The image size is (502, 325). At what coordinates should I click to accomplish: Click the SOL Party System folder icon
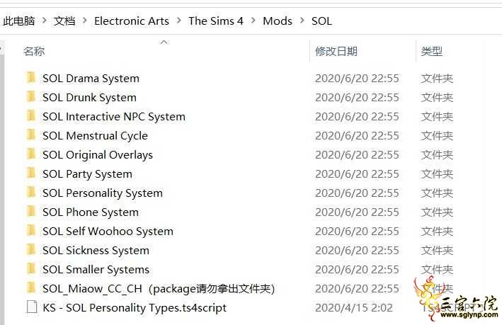point(30,173)
